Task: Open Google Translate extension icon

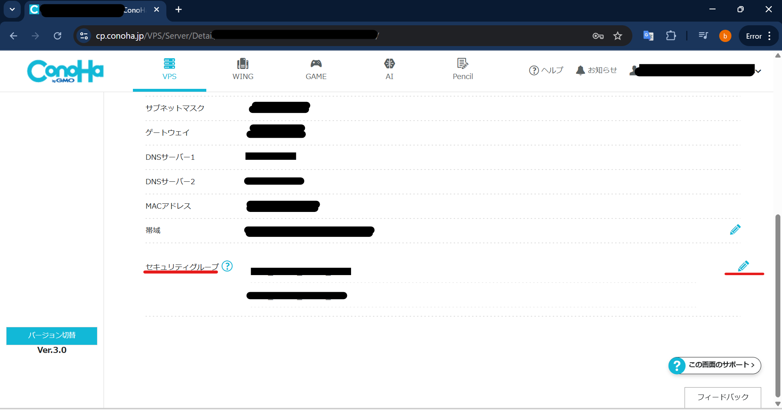Action: tap(648, 36)
